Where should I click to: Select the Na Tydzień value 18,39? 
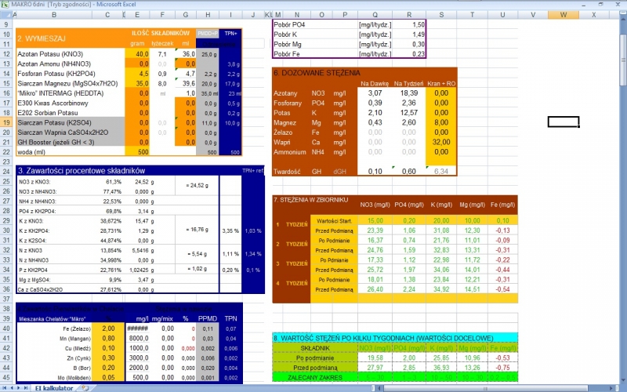(409, 93)
